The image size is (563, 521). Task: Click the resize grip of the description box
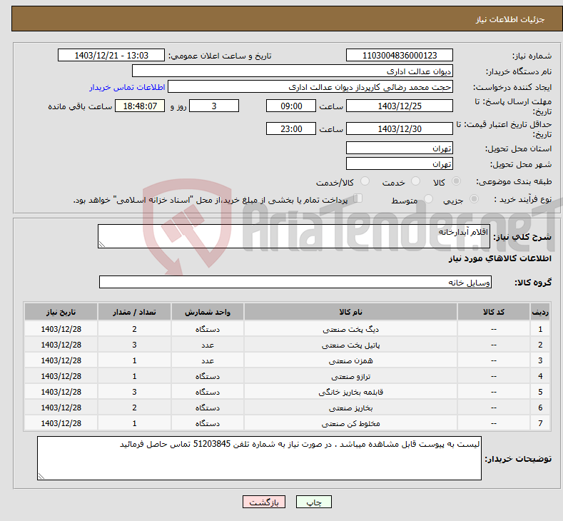coord(102,244)
